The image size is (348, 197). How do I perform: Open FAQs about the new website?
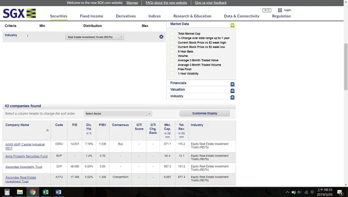166,3
